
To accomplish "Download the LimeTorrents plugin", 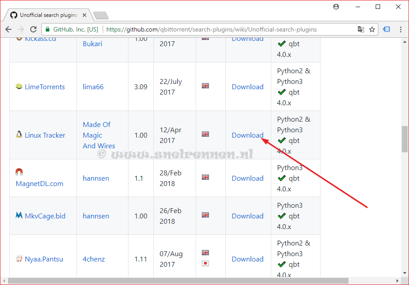I will pyautogui.click(x=248, y=87).
